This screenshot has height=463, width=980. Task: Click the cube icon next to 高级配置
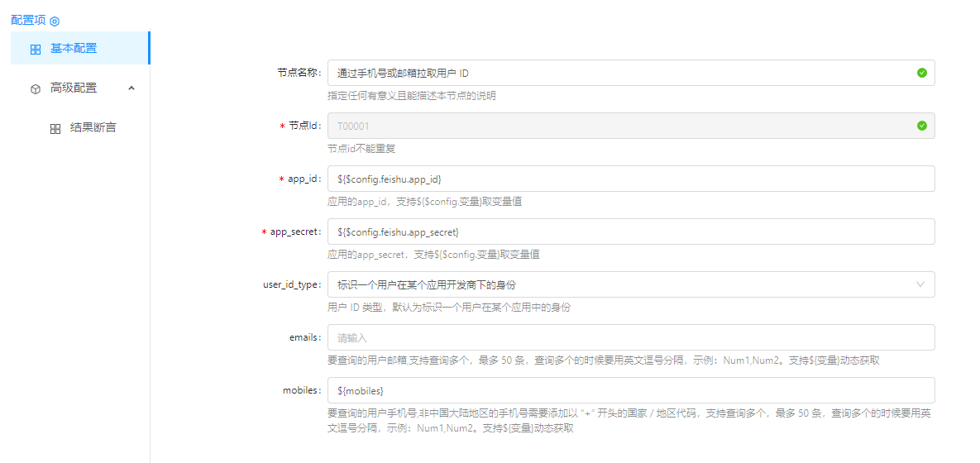36,88
